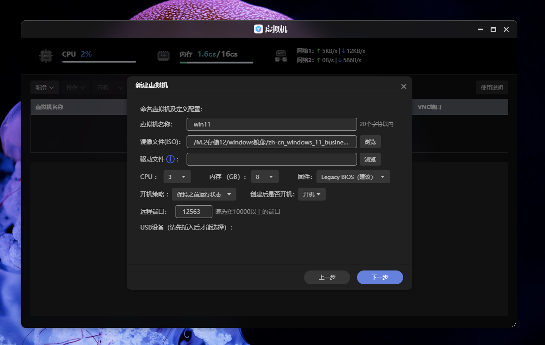Click the 远程端口 port input field
545x345 pixels.
point(194,211)
